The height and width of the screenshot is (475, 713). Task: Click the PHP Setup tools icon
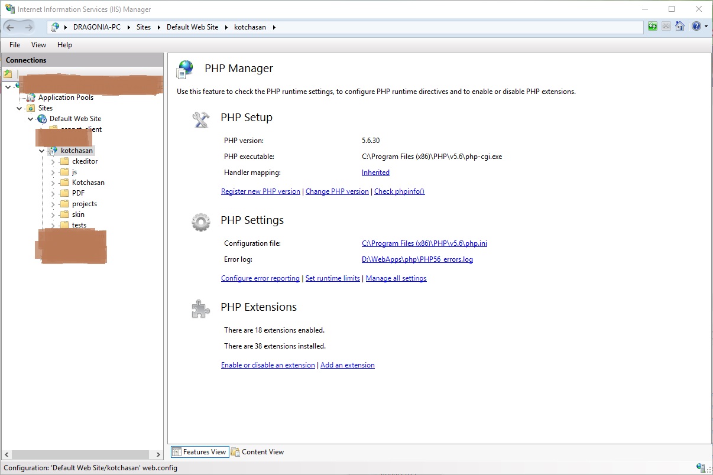tap(201, 119)
